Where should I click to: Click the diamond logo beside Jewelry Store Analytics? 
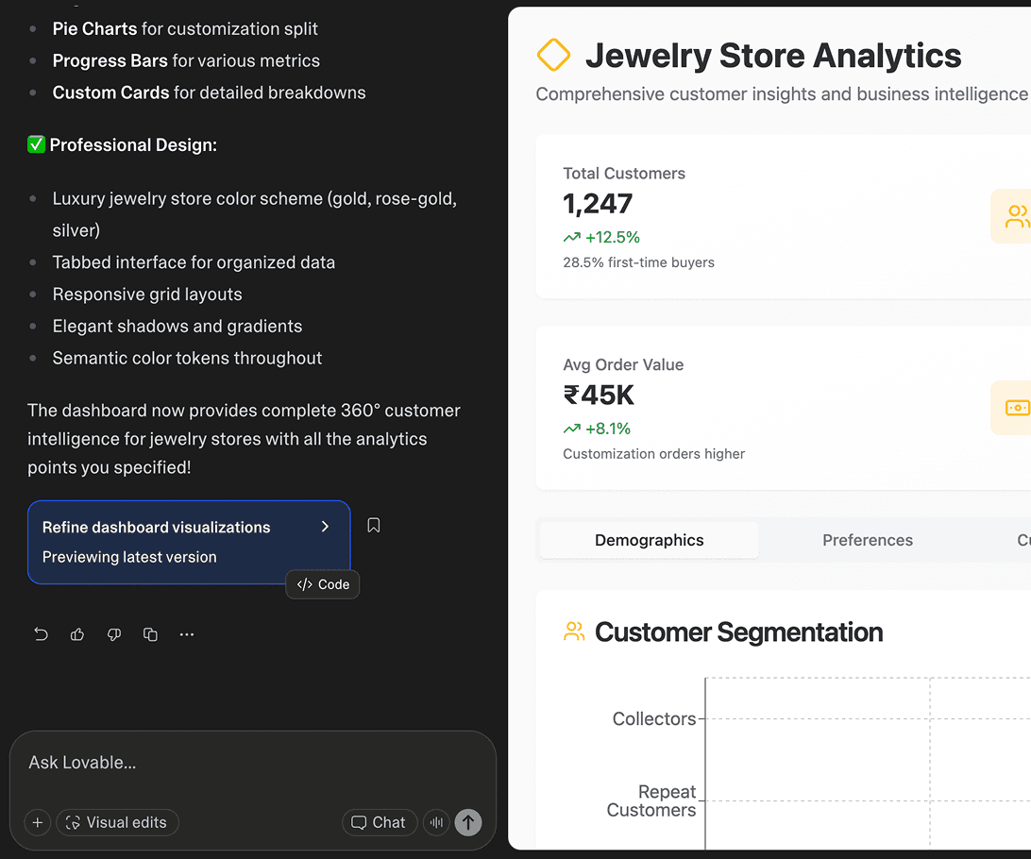pos(553,56)
